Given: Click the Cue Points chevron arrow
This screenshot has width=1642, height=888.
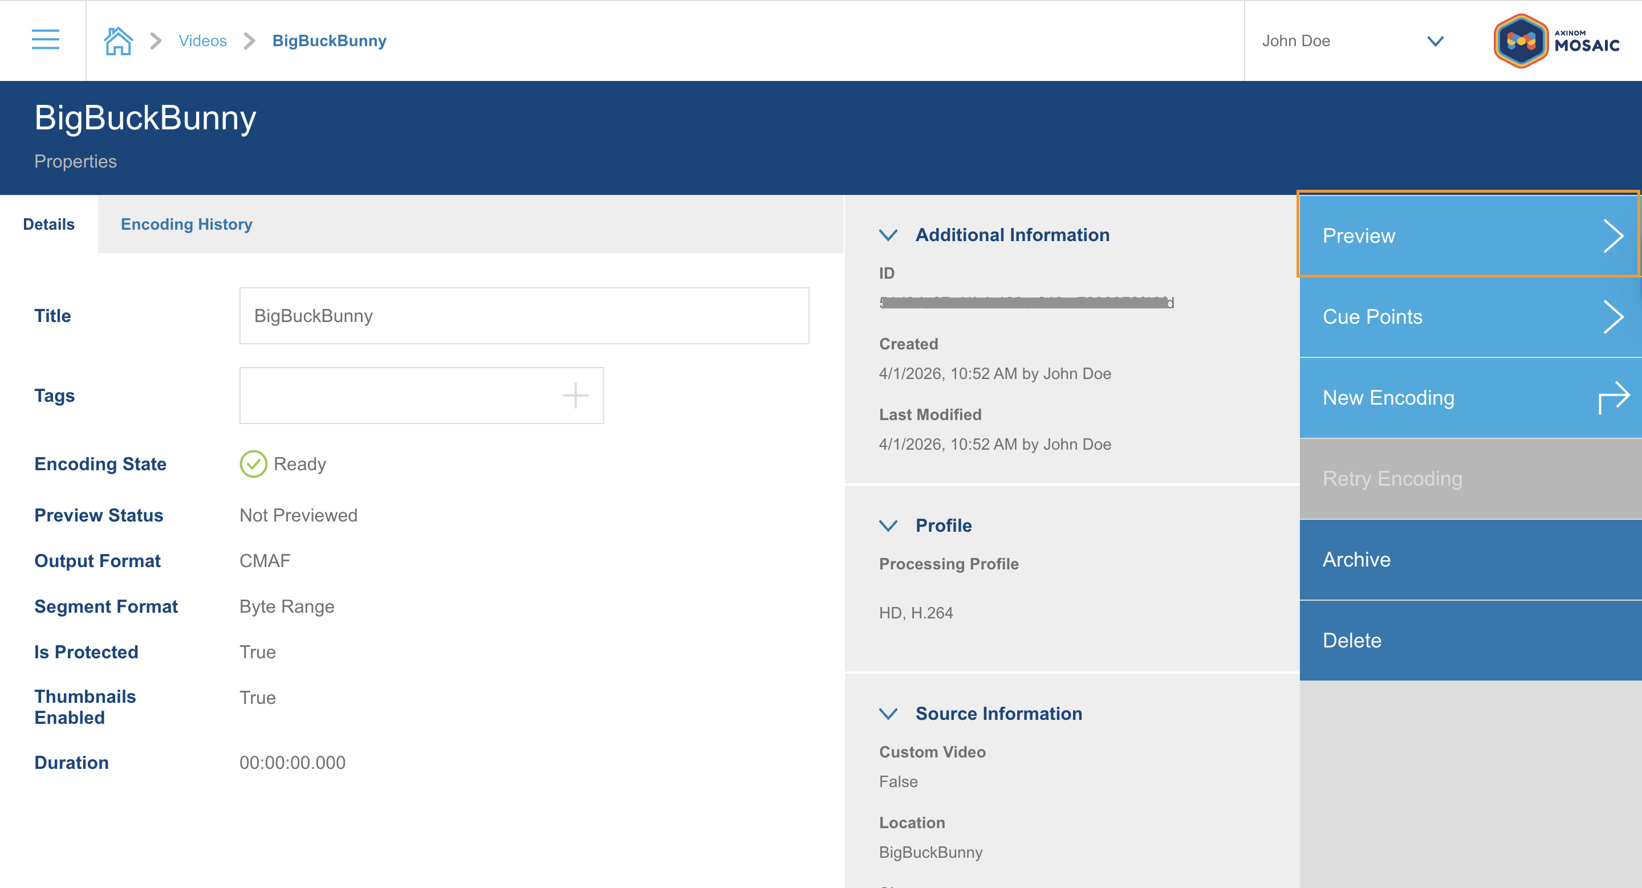Looking at the screenshot, I should pos(1615,316).
